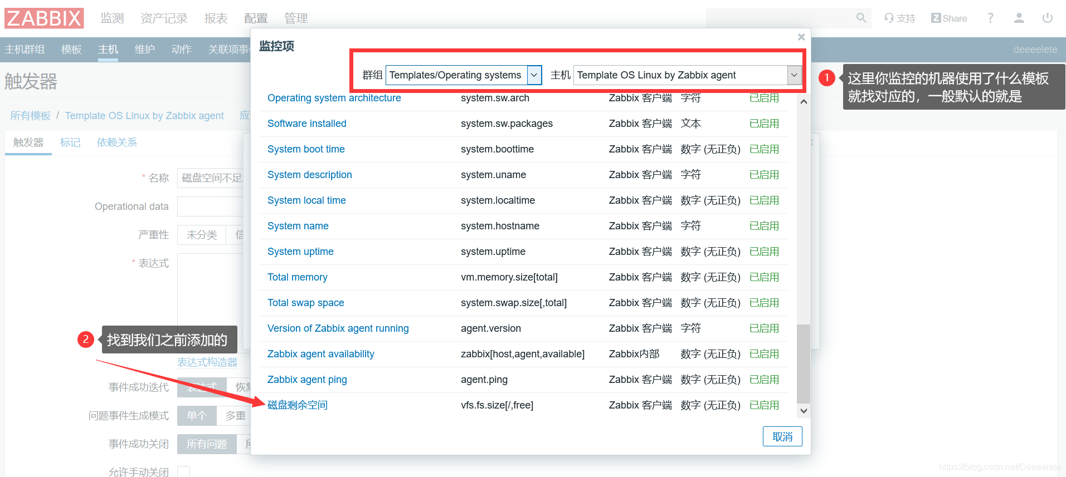The width and height of the screenshot is (1066, 477).
Task: Select item Software installed
Action: pyautogui.click(x=307, y=124)
